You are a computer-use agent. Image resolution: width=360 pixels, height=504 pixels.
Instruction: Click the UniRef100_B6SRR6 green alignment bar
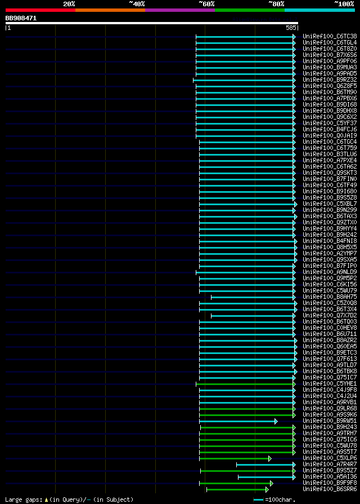point(237,489)
